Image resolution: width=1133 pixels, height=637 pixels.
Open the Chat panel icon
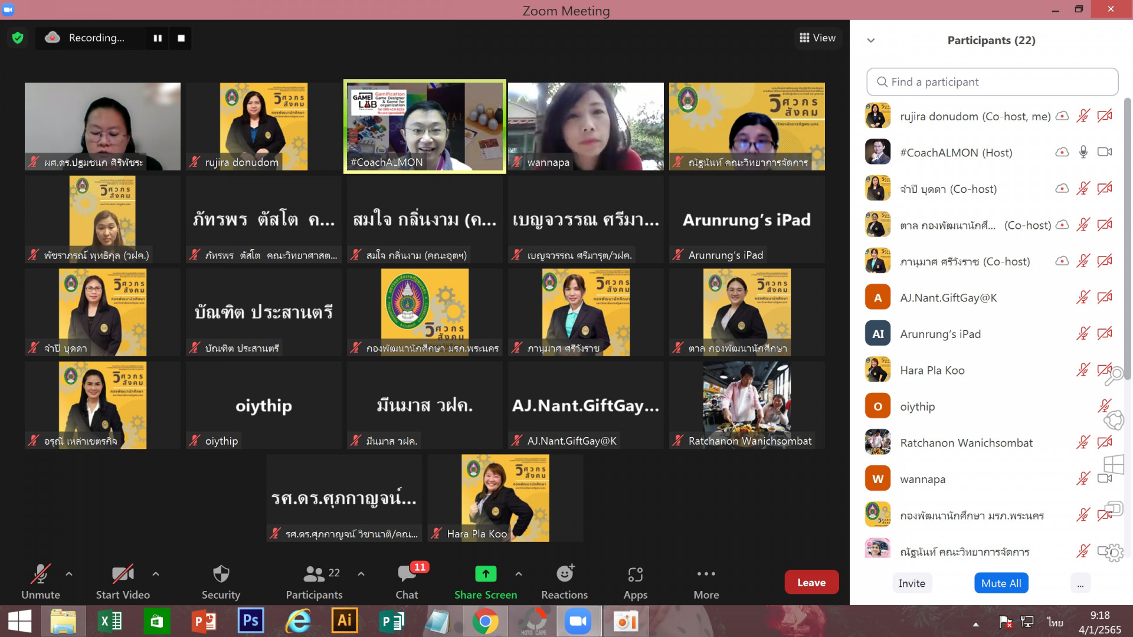407,574
